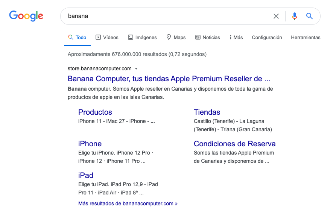Select the Todo results tab
The height and width of the screenshot is (217, 336).
77,38
